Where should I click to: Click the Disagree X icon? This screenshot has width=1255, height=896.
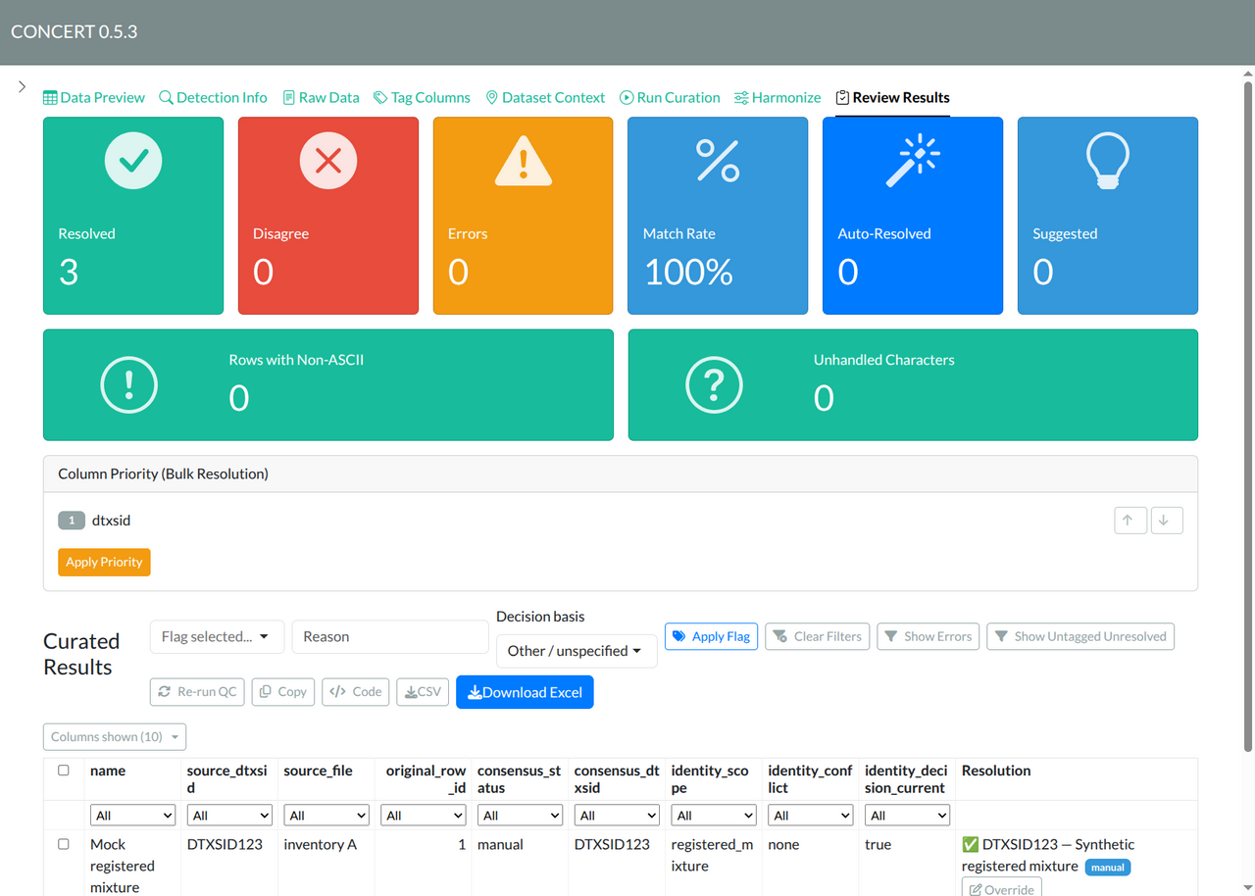point(328,160)
